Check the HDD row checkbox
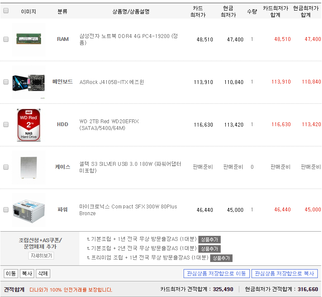322x297 pixels. click(x=6, y=124)
